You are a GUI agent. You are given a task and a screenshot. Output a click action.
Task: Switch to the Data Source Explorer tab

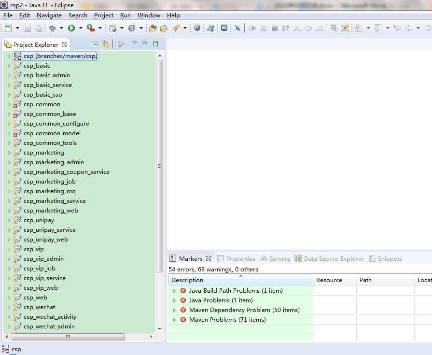tap(329, 258)
